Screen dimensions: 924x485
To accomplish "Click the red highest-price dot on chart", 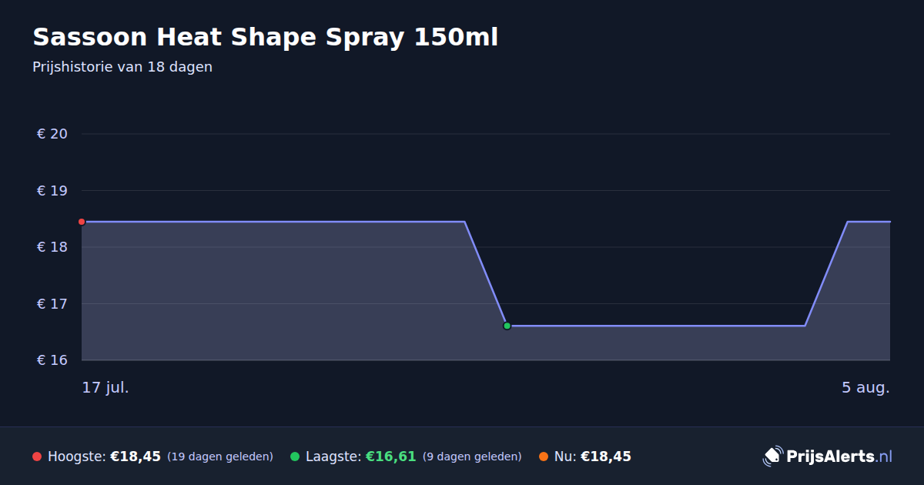I will coord(82,222).
